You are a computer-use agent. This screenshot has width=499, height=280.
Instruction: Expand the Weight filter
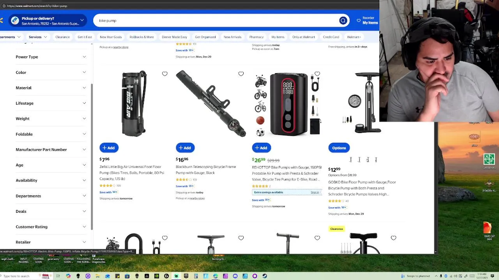[51, 119]
